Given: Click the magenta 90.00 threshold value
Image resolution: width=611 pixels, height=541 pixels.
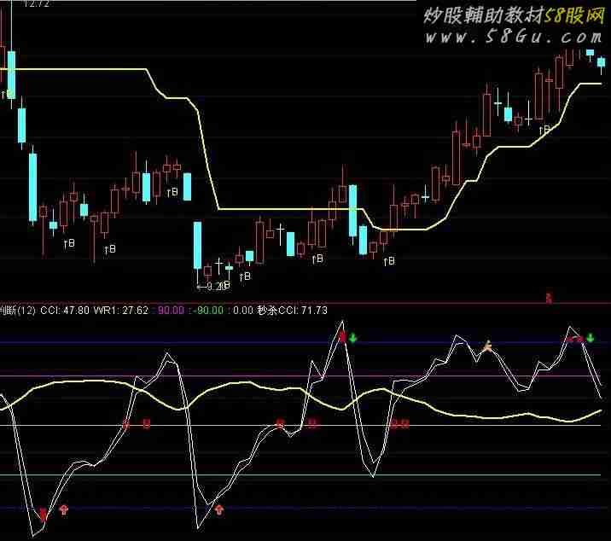Looking at the screenshot, I should click(x=171, y=311).
